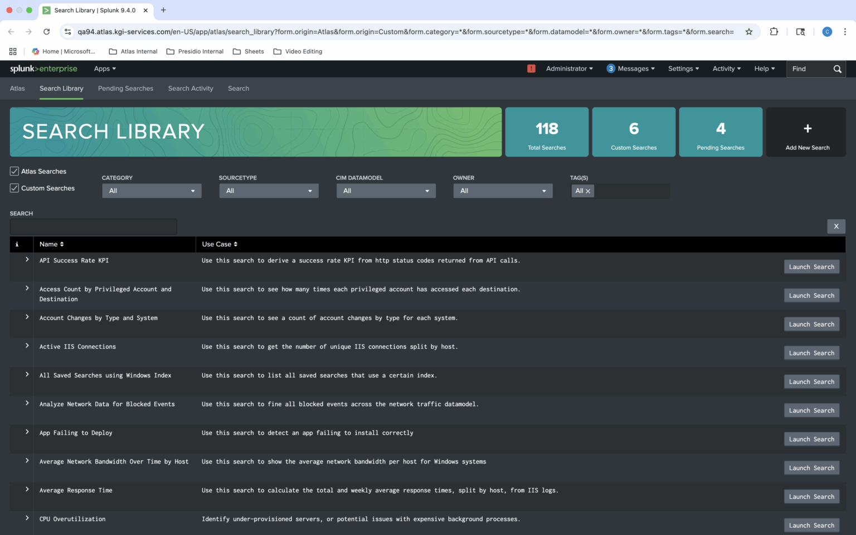Open the Owner filter dropdown

(x=502, y=191)
